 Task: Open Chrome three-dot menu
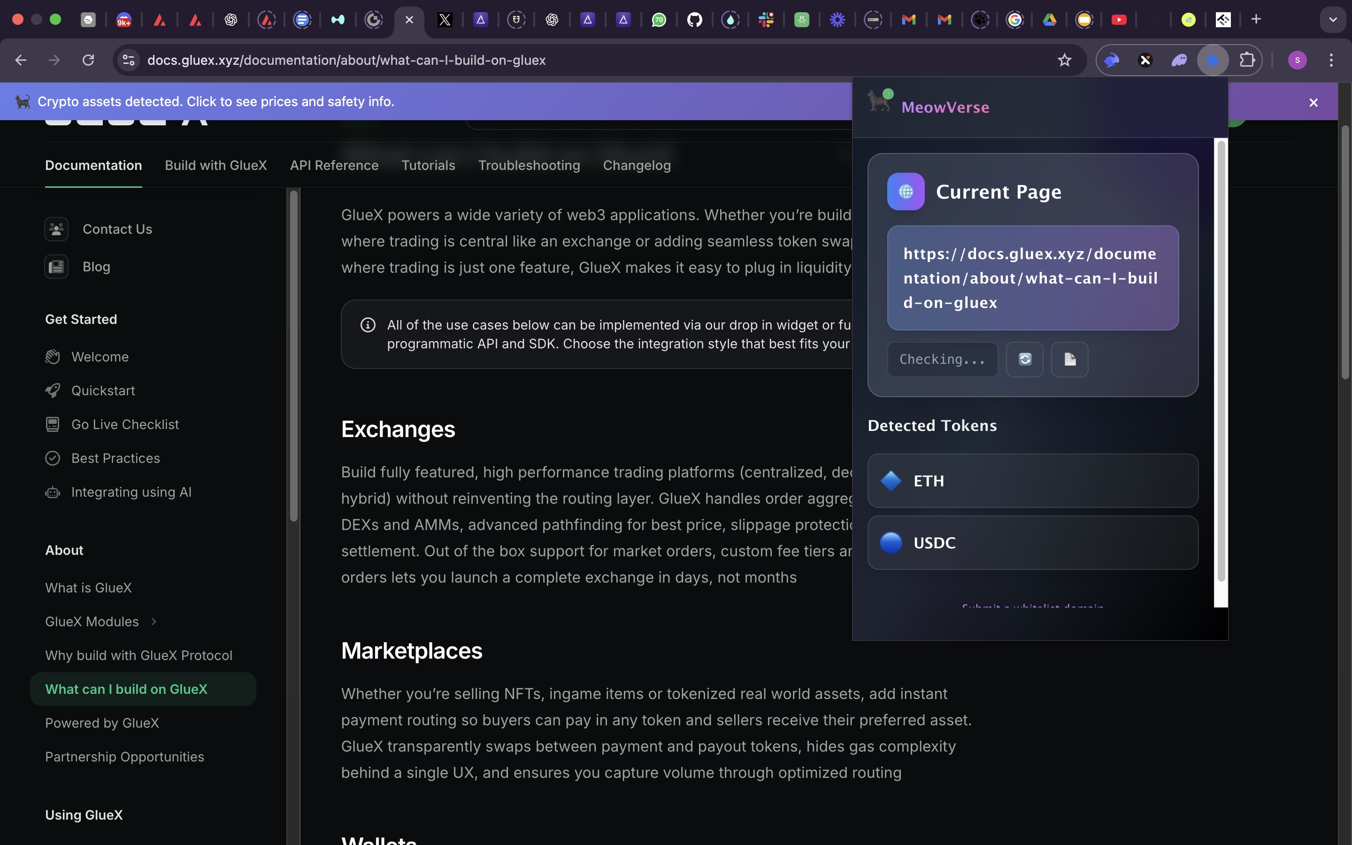[1331, 60]
